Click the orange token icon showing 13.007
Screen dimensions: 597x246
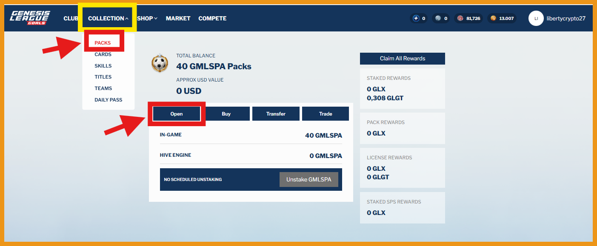click(493, 18)
